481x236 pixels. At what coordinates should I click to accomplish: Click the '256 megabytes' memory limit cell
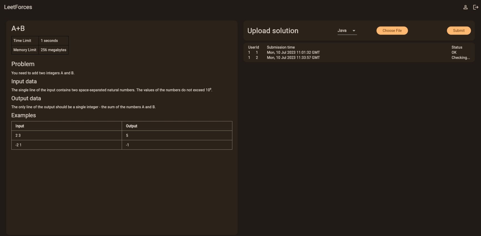[53, 50]
